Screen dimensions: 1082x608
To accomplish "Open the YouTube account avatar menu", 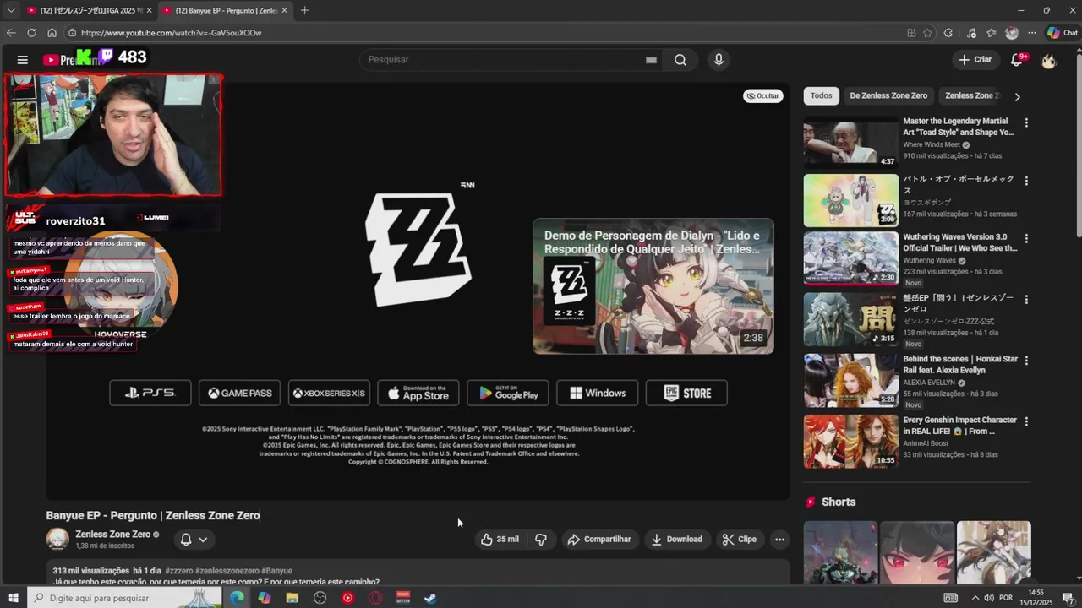I will (1050, 60).
